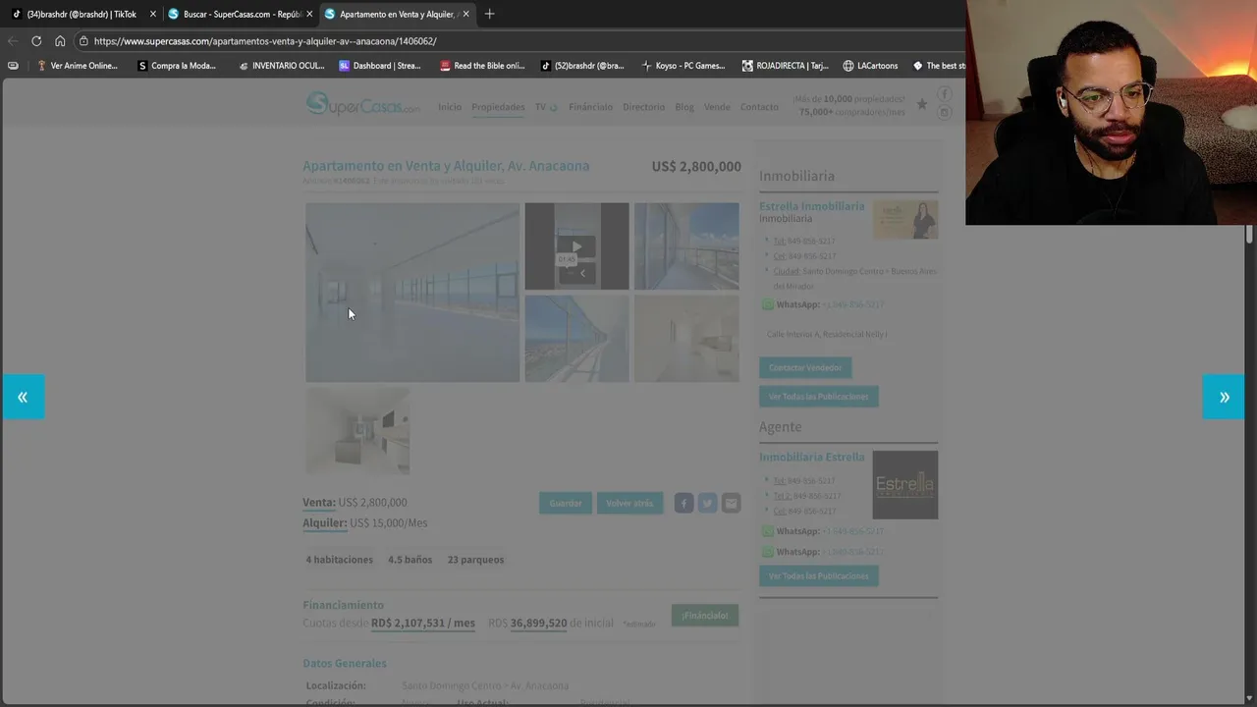Screen dimensions: 1257x707
Task: Go to the previous property with the left chevron
Action: tap(22, 397)
